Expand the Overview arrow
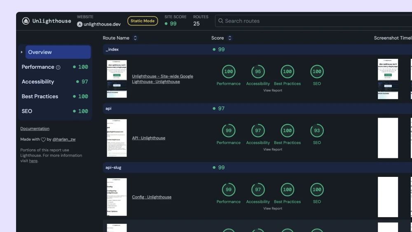 [21, 52]
